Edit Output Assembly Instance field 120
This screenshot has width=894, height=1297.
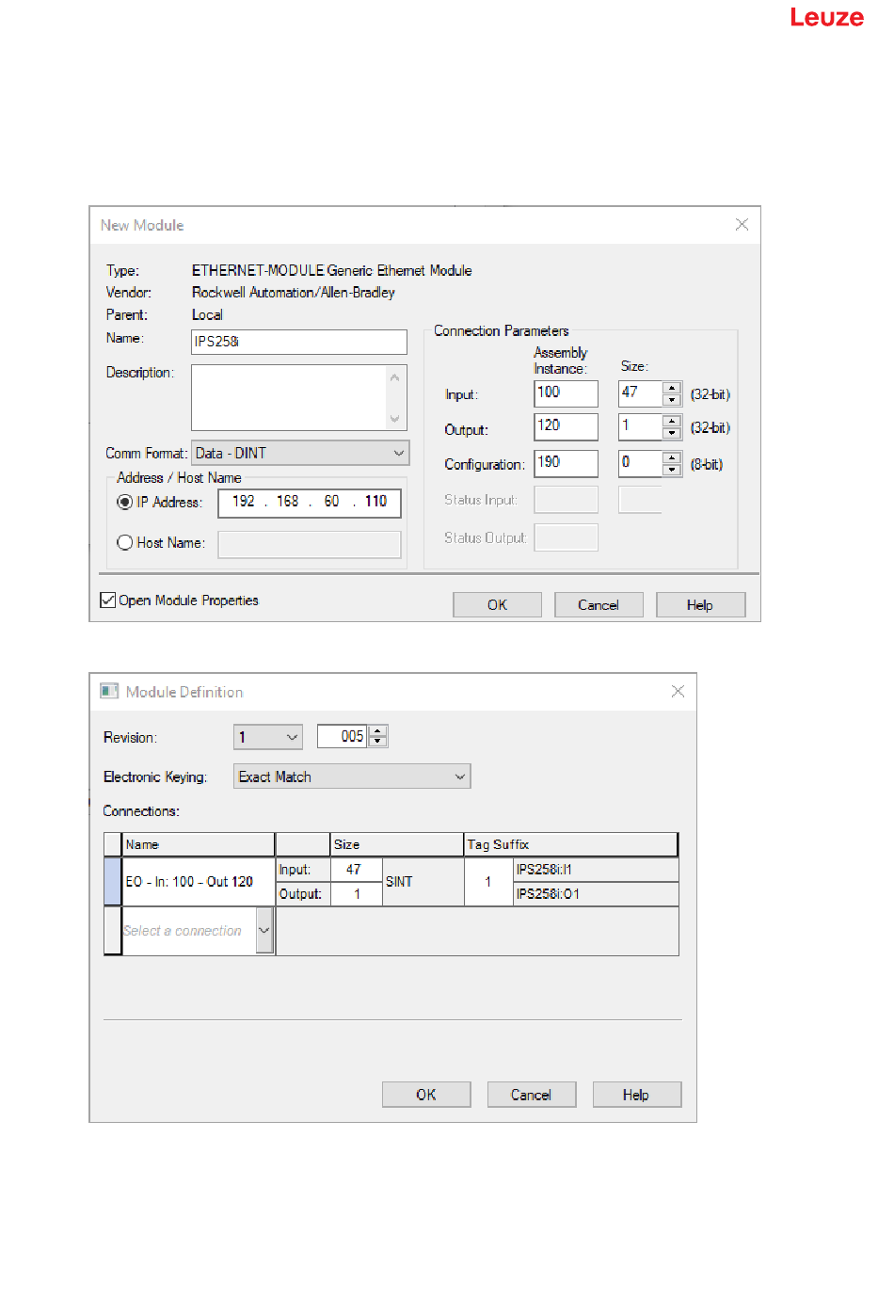pyautogui.click(x=566, y=426)
